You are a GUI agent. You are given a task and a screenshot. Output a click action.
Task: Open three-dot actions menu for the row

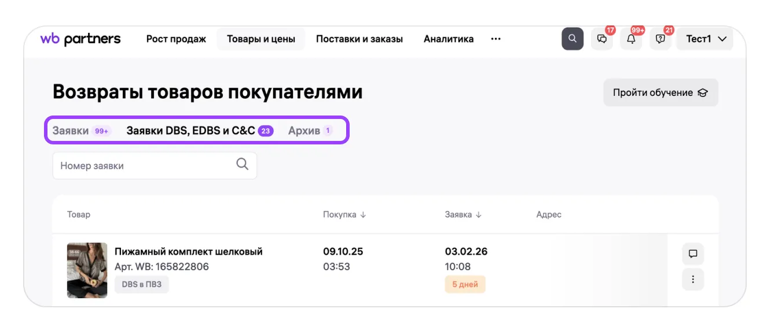tap(693, 280)
